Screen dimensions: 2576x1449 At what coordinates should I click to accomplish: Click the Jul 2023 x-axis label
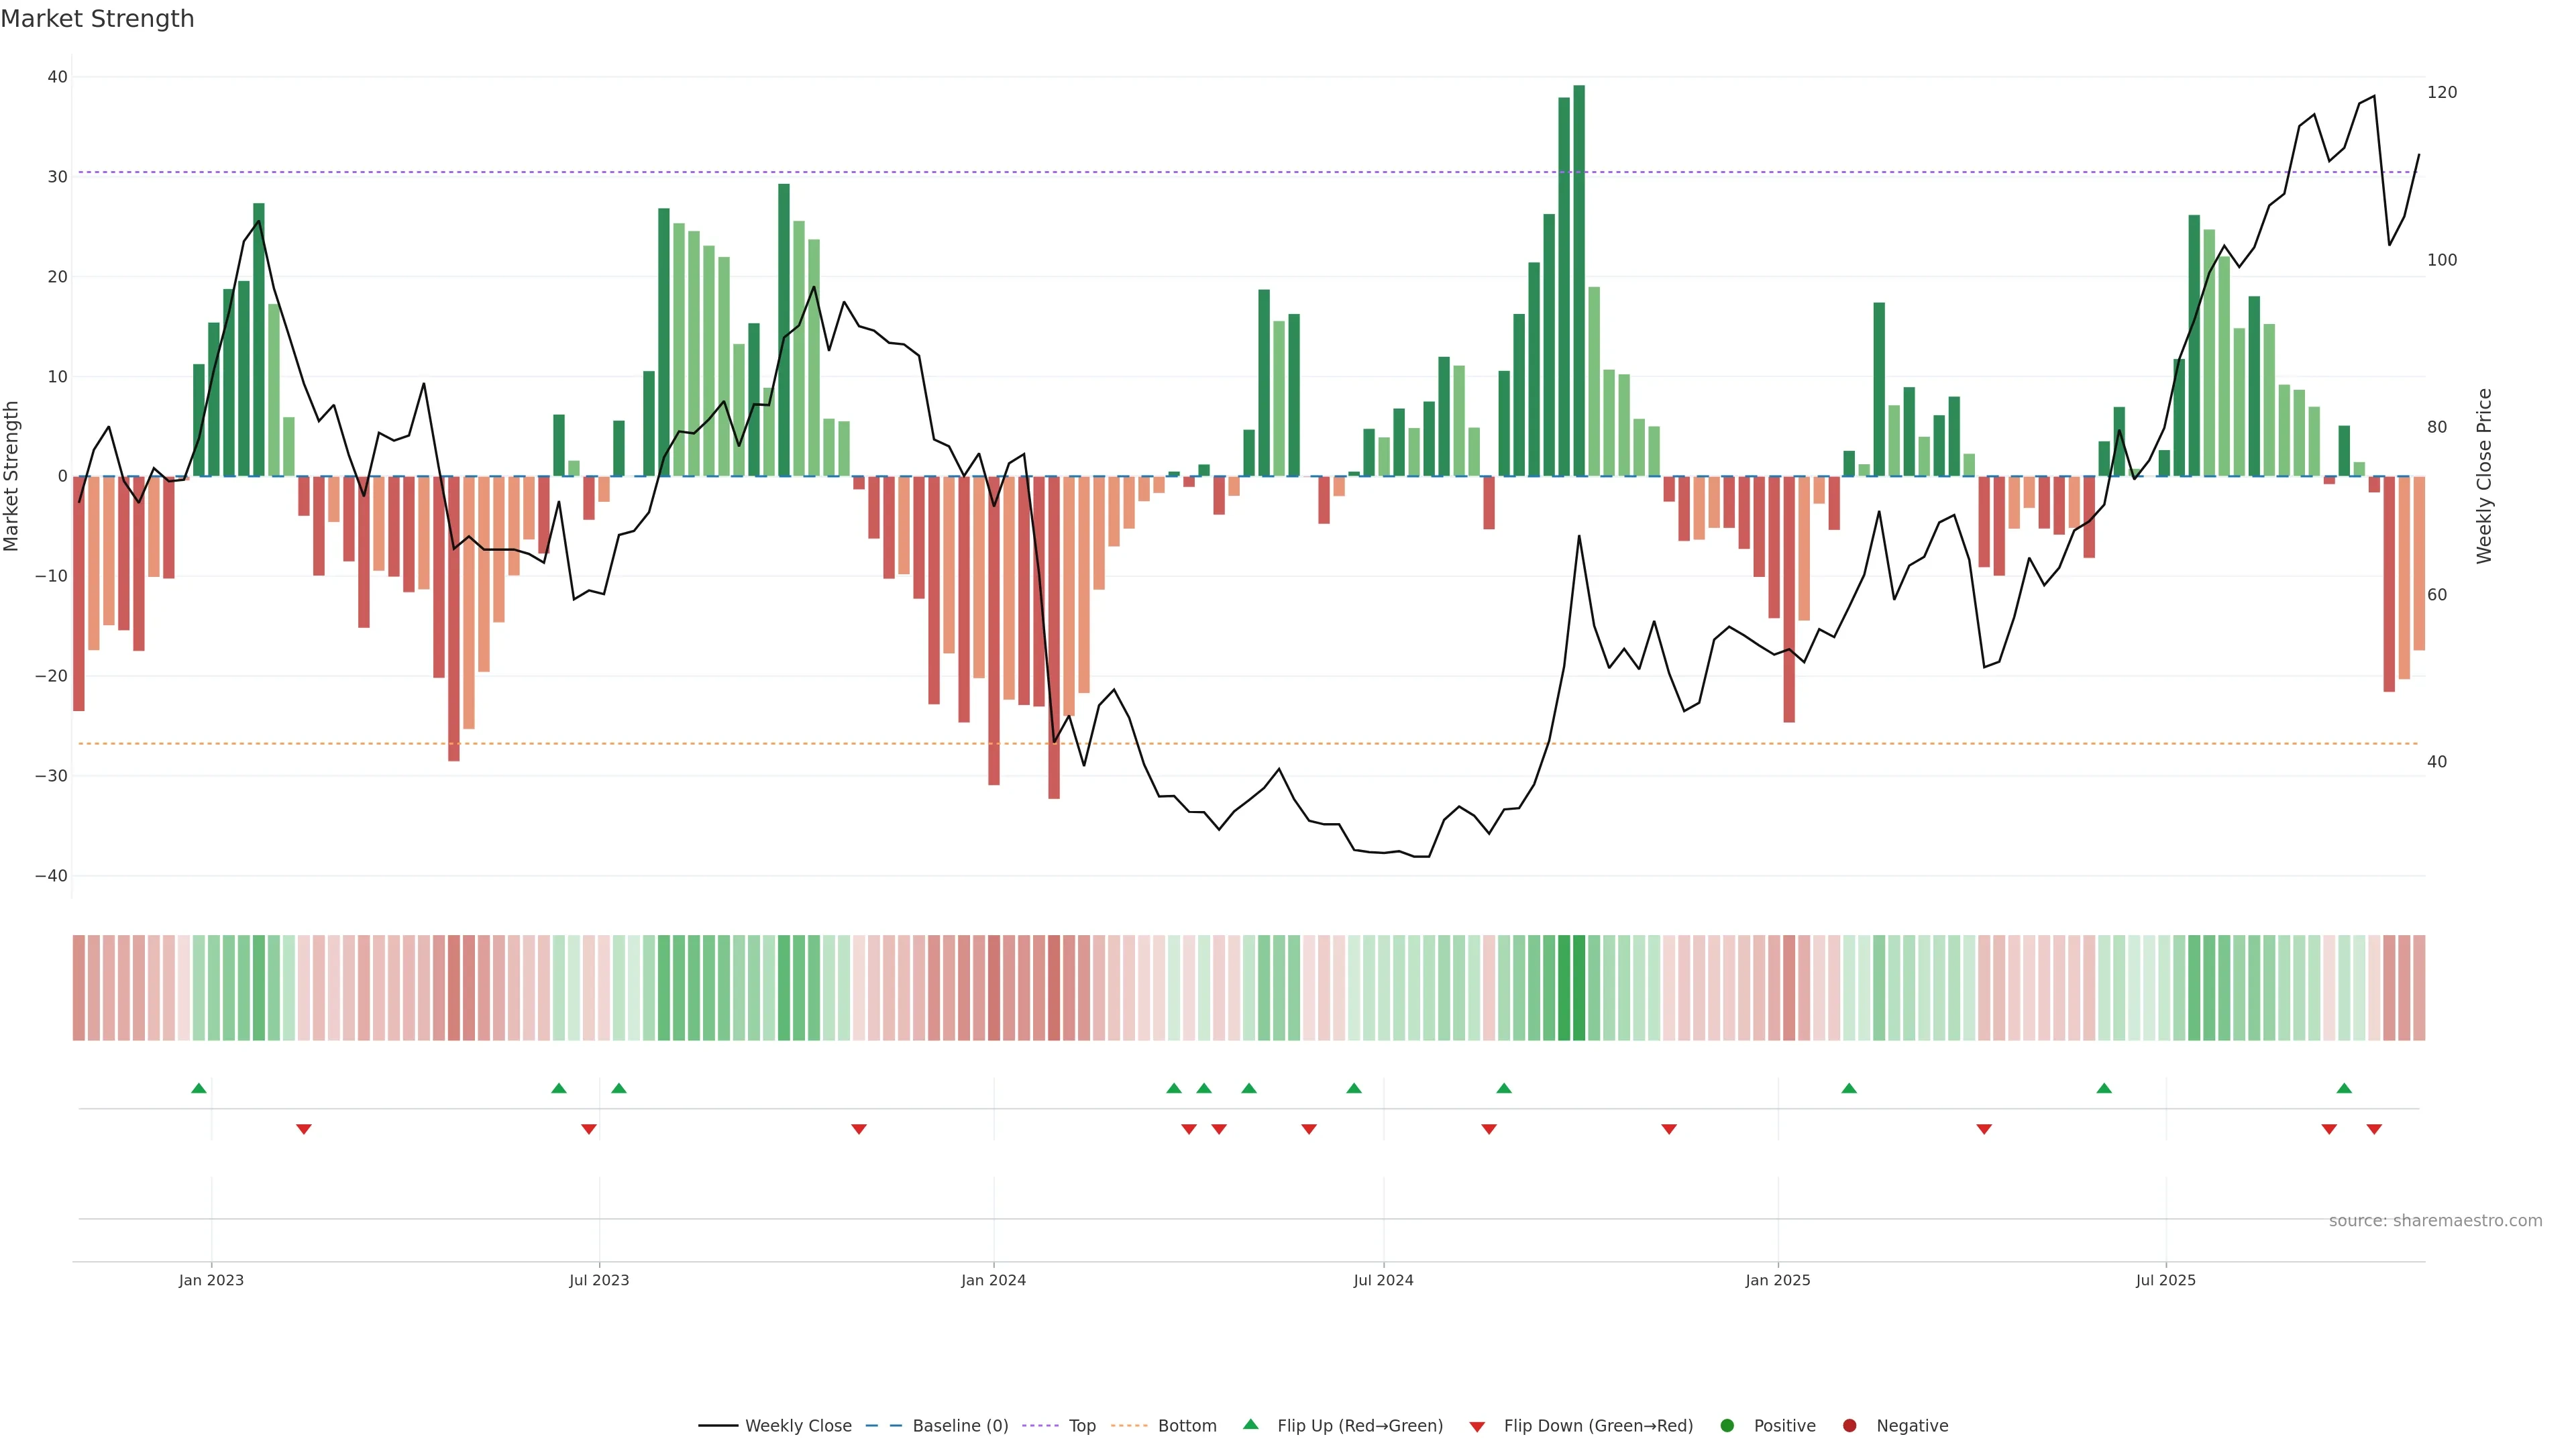pyautogui.click(x=599, y=1280)
